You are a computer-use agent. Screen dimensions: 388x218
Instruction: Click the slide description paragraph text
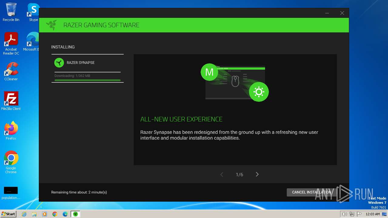(x=229, y=135)
